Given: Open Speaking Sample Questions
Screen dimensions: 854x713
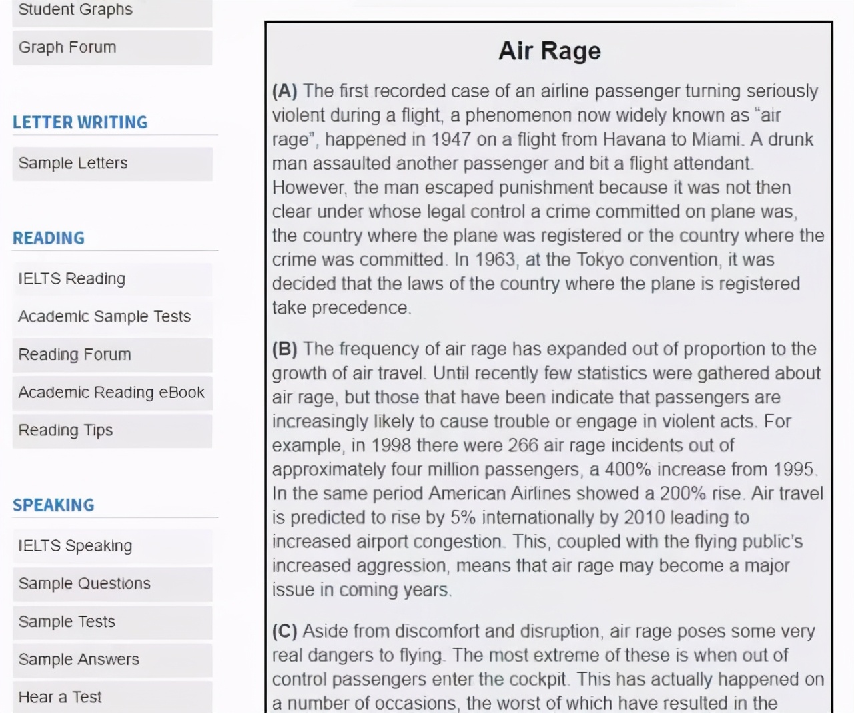Looking at the screenshot, I should tap(112, 584).
